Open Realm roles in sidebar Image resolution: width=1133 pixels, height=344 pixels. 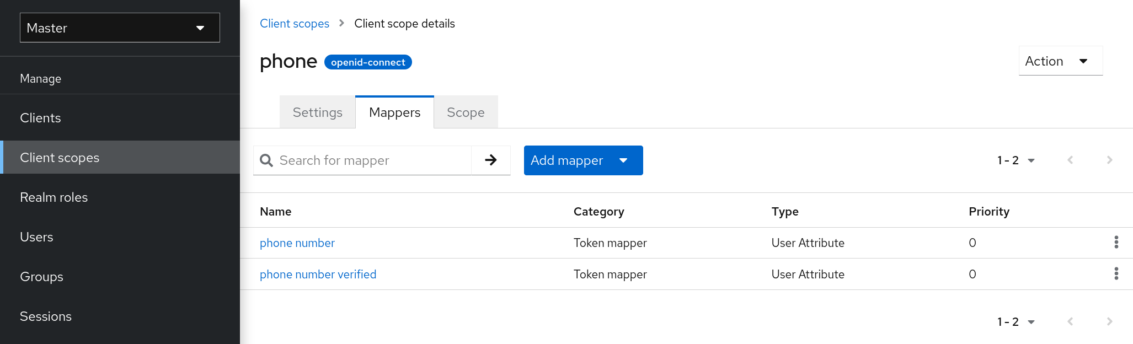coord(54,197)
